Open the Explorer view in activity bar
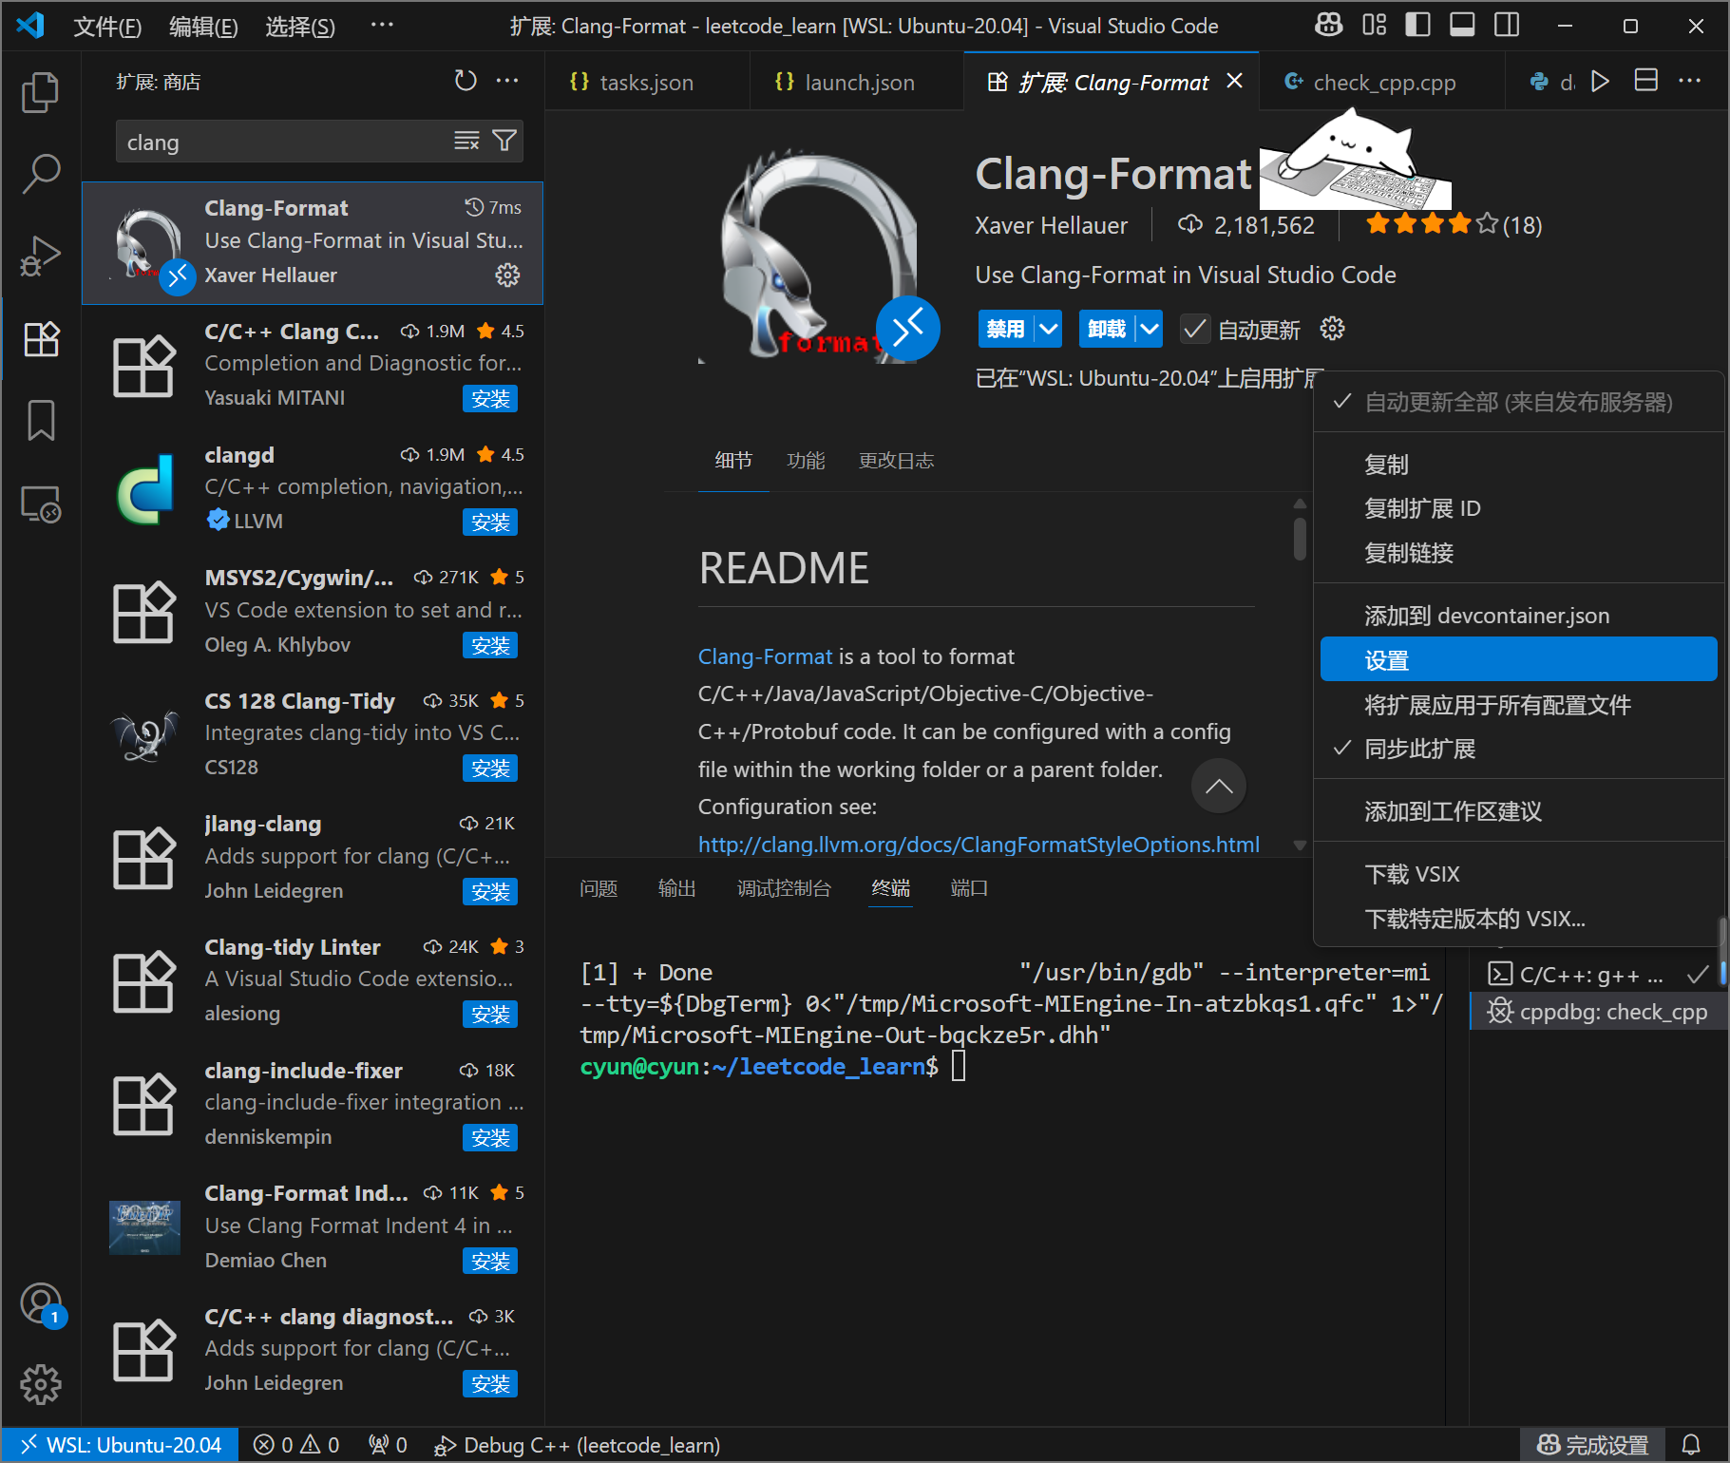Screen dimensions: 1730x1463 point(41,92)
